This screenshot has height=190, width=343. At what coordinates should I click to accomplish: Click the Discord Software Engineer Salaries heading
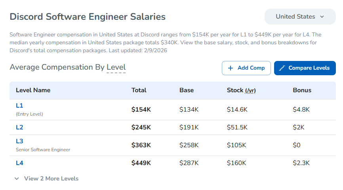[88, 17]
